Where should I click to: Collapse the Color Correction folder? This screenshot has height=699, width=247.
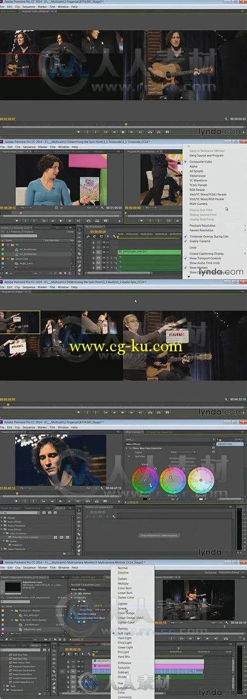coord(4,533)
